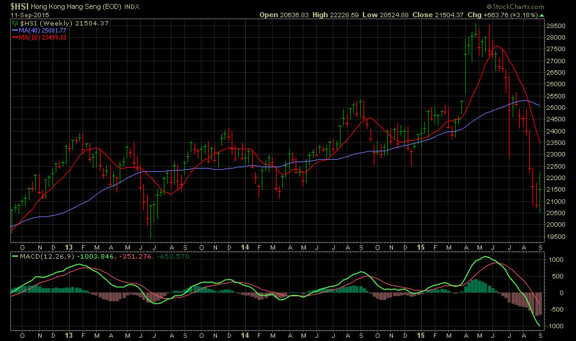Click the -1000 label on MACD axis

pos(556,326)
